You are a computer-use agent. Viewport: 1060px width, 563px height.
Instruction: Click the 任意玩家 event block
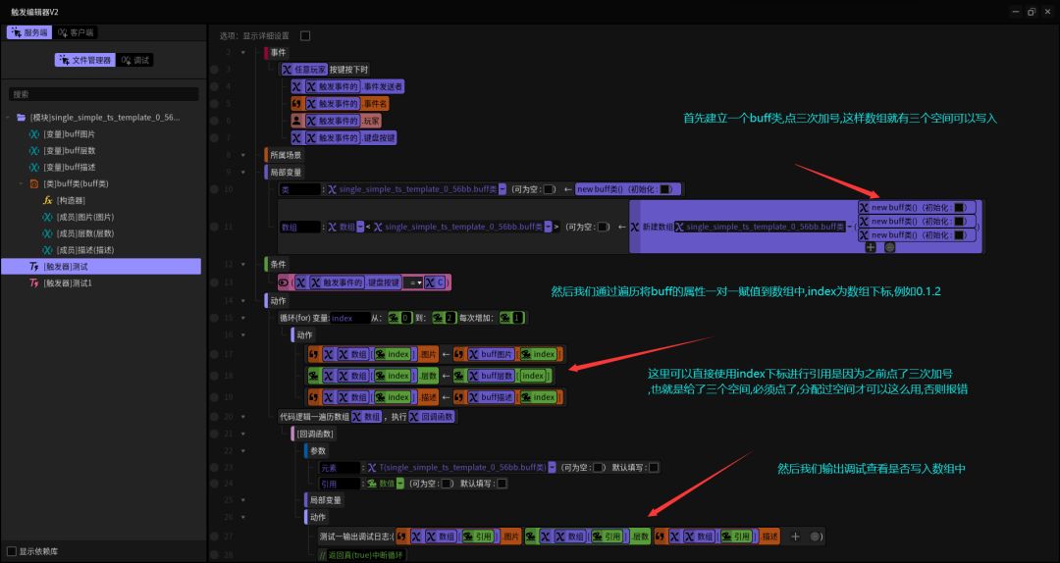(305, 70)
